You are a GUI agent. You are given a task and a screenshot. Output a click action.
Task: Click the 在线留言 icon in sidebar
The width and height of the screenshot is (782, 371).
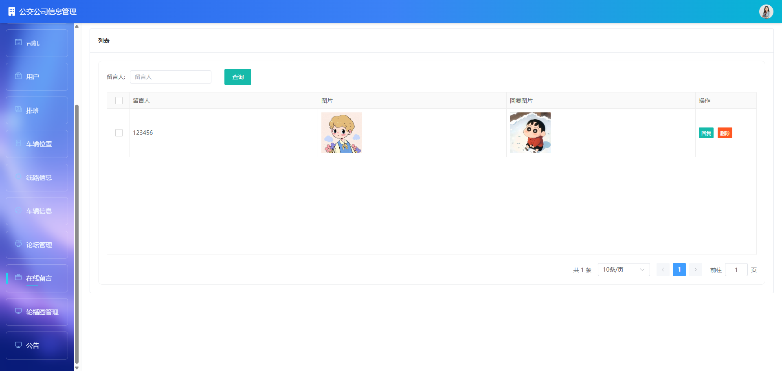pyautogui.click(x=18, y=277)
